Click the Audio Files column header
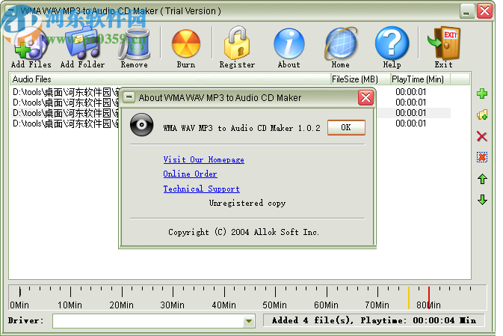 pos(170,79)
